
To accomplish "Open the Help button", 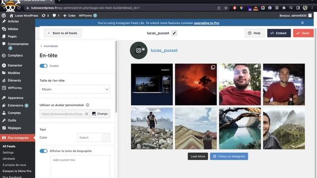I will (254, 33).
